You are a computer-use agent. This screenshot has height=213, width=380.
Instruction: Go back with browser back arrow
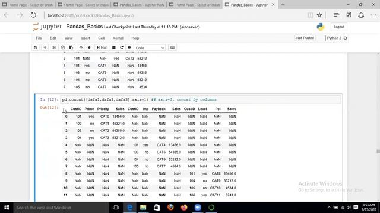7,15
